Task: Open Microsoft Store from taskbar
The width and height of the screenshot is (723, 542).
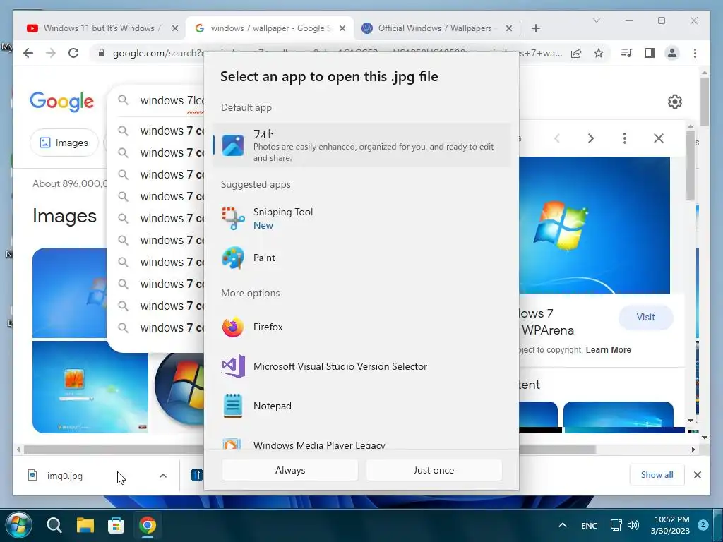Action: tap(116, 525)
